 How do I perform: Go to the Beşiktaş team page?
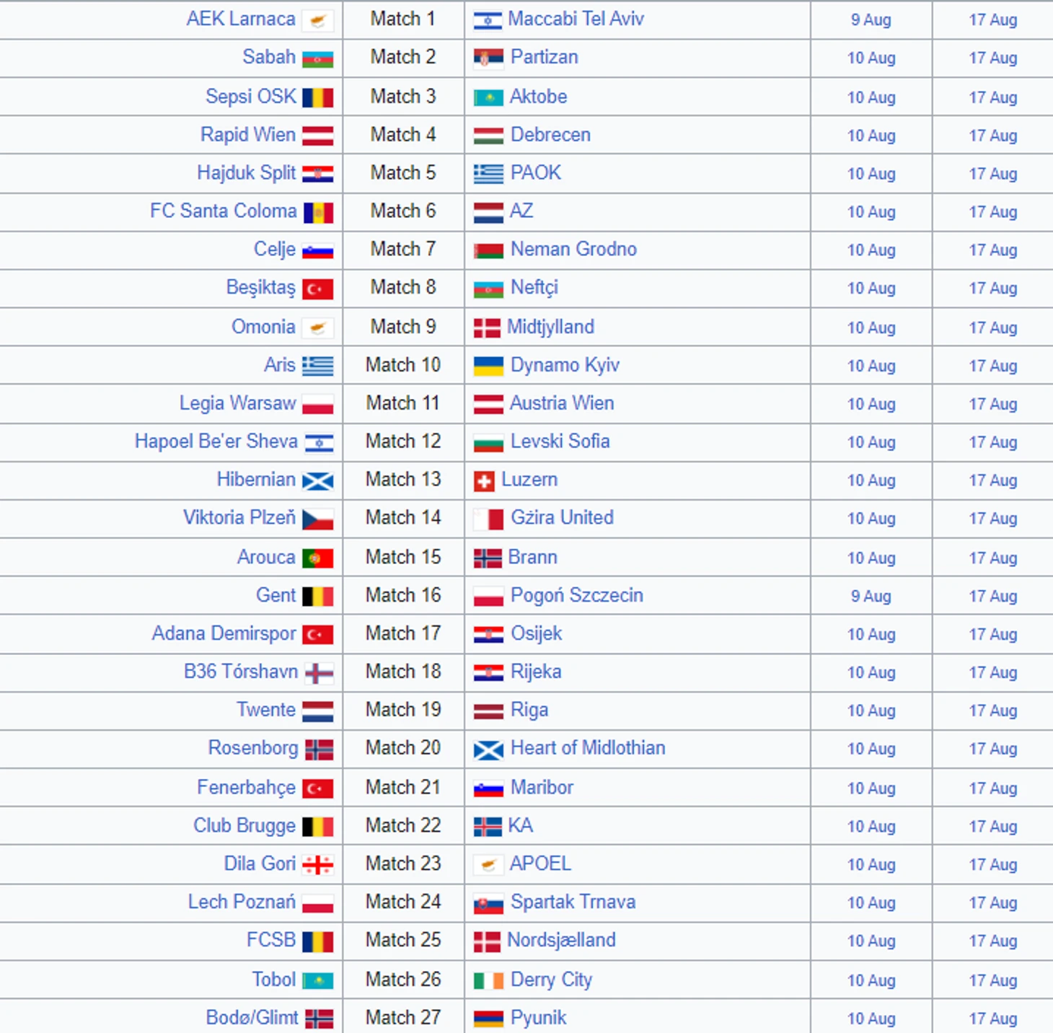(260, 287)
